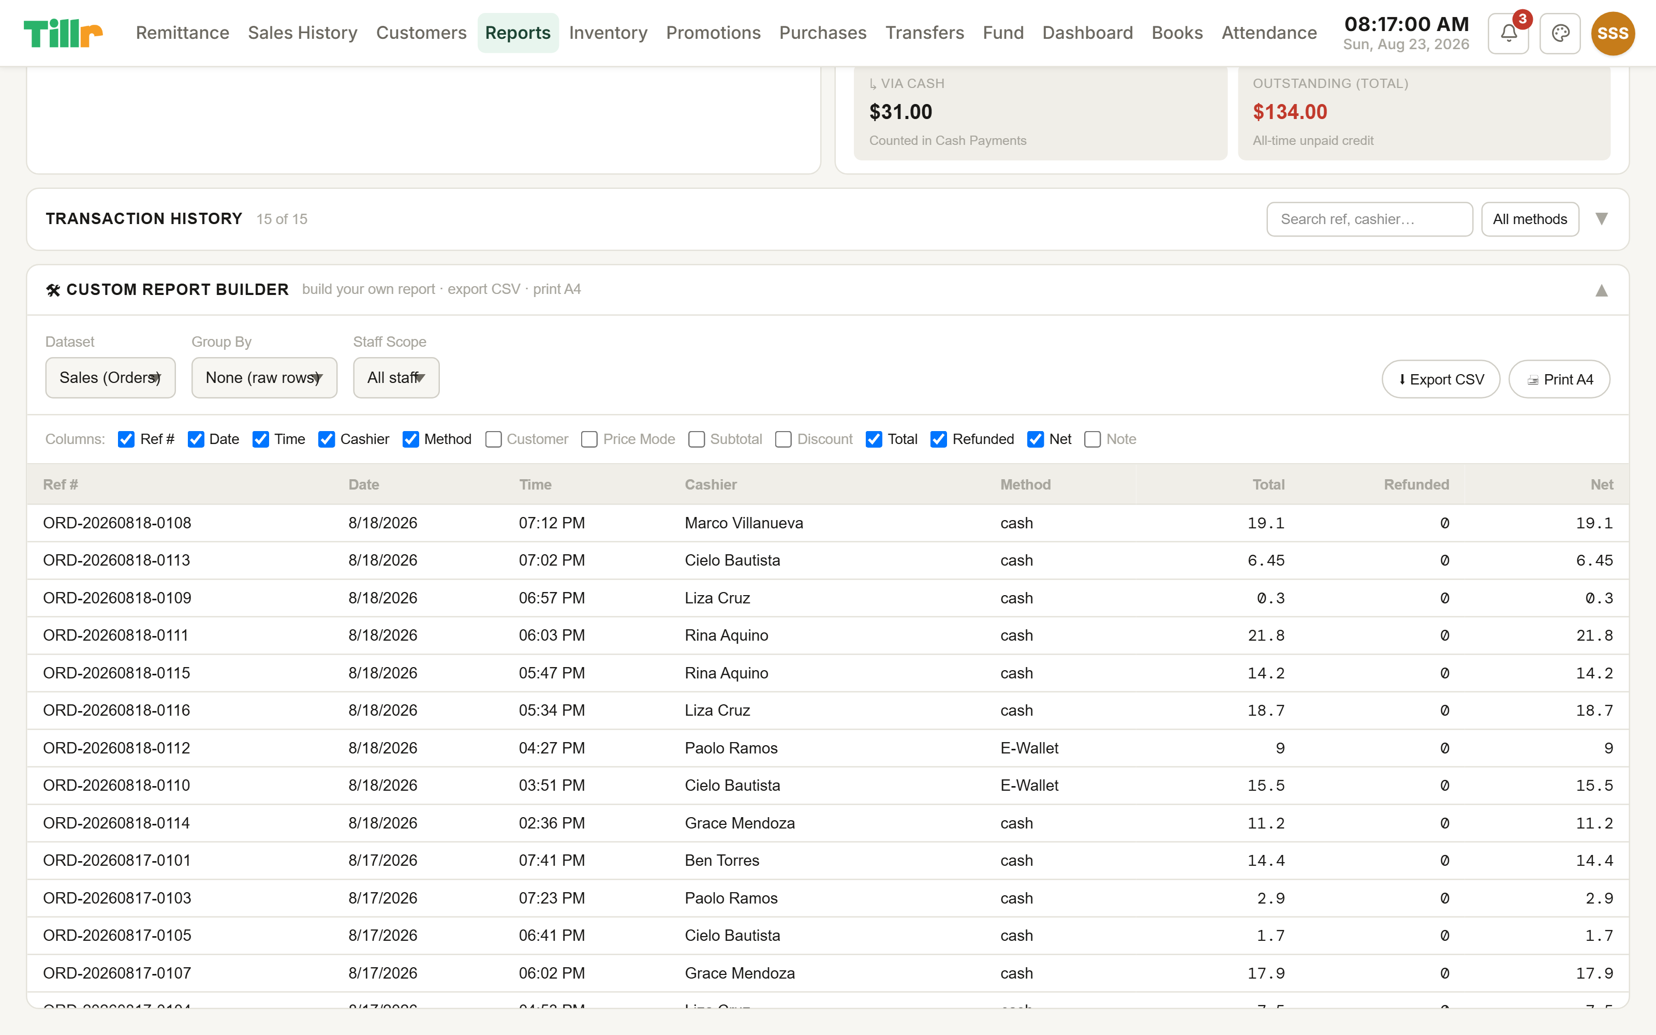Click the Custom Report Builder tools icon

[53, 290]
